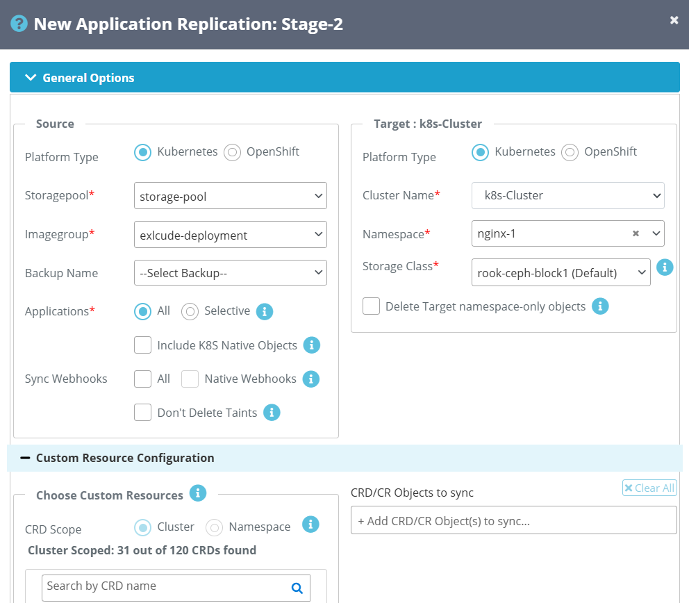This screenshot has height=603, width=689.
Task: Show info for Include K8S Native Objects
Action: pos(312,345)
